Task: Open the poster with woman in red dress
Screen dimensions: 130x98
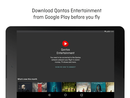Action: coord(84,87)
